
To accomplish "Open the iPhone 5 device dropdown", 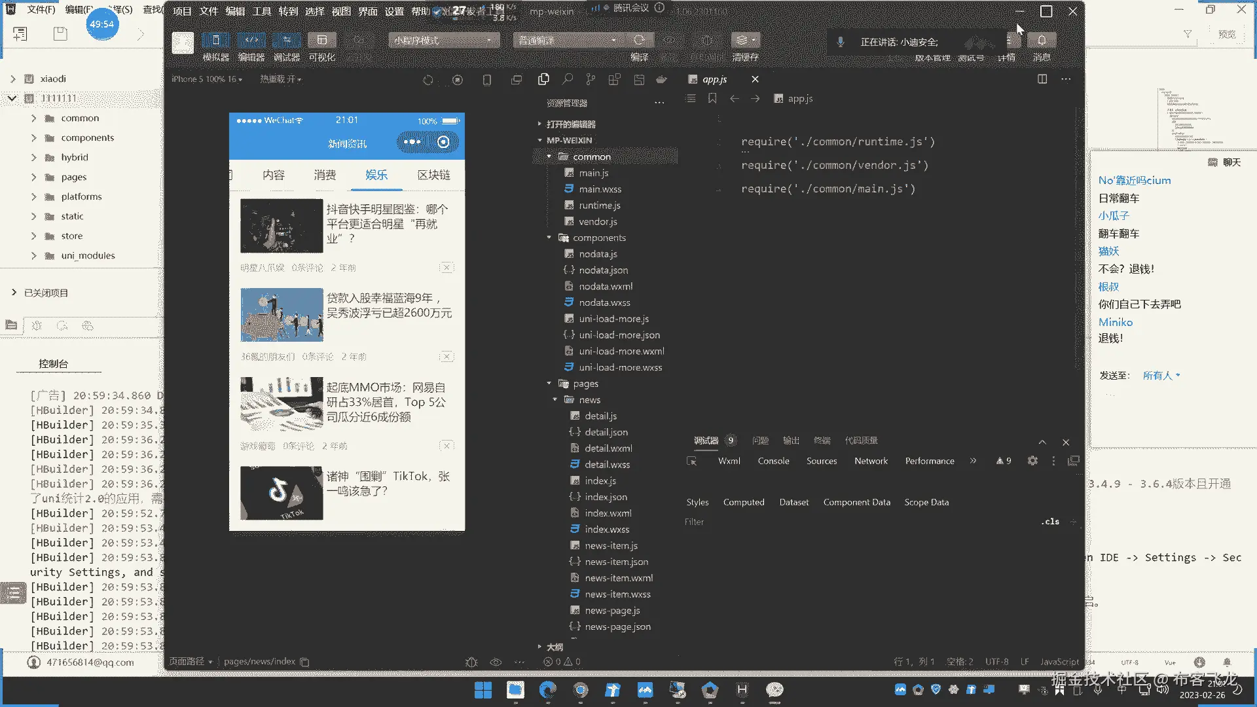I will (x=207, y=79).
